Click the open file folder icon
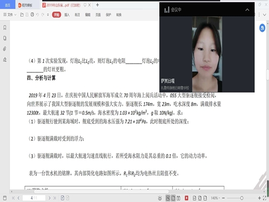Image resolution: width=269 pixels, height=202 pixels. (x=22, y=15)
